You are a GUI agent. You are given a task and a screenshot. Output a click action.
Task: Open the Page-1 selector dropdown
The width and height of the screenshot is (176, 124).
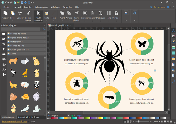[x=68, y=115]
